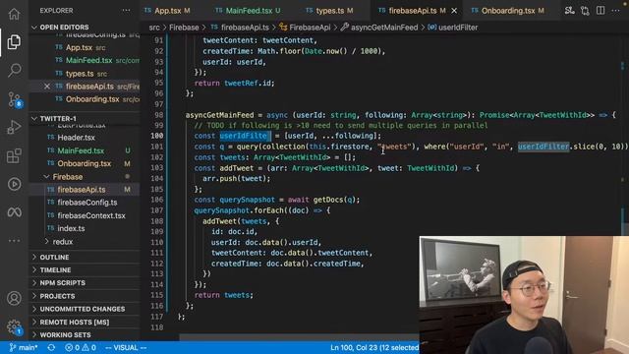
Task: Click the home icon in activity bar
Action: pos(14,14)
